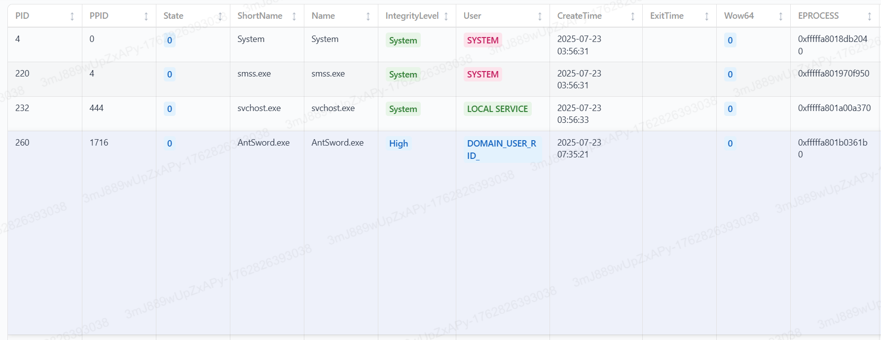Image resolution: width=881 pixels, height=340 pixels.
Task: Click the sort icon in the PID column header
Action: coord(72,16)
